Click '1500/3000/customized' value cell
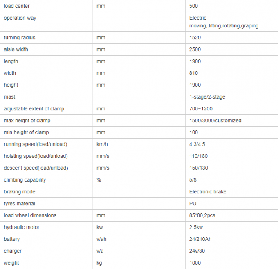 215,121
